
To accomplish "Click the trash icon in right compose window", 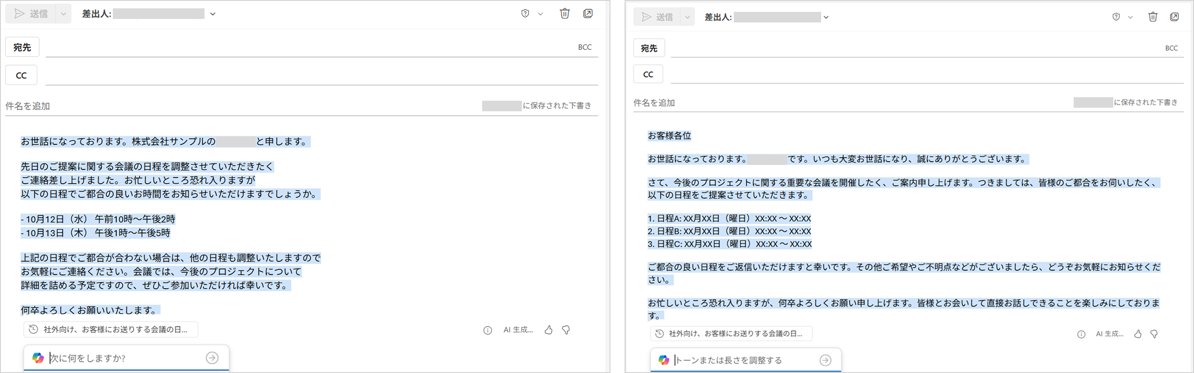I will (1152, 17).
